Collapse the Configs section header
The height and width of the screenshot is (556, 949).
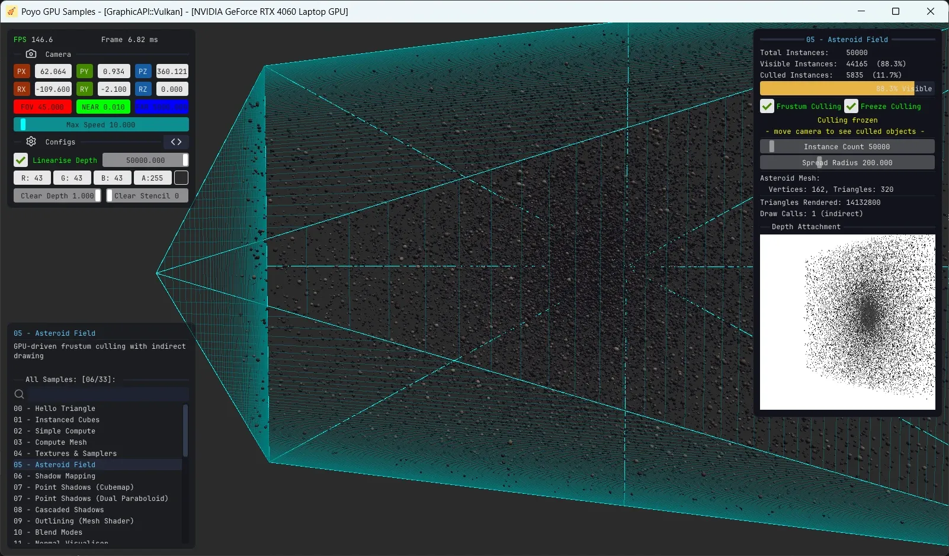coord(60,142)
